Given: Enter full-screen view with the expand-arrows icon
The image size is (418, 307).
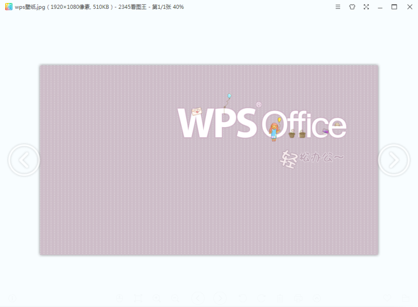Looking at the screenshot, I should pyautogui.click(x=366, y=7).
